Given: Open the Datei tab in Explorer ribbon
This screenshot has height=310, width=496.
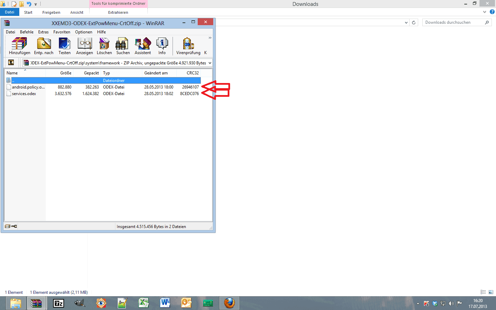Looking at the screenshot, I should tap(10, 12).
